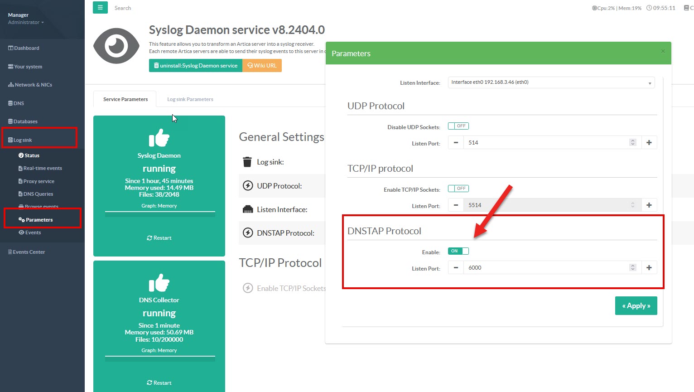The image size is (694, 392).
Task: Click the hamburger menu icon
Action: pos(100,8)
